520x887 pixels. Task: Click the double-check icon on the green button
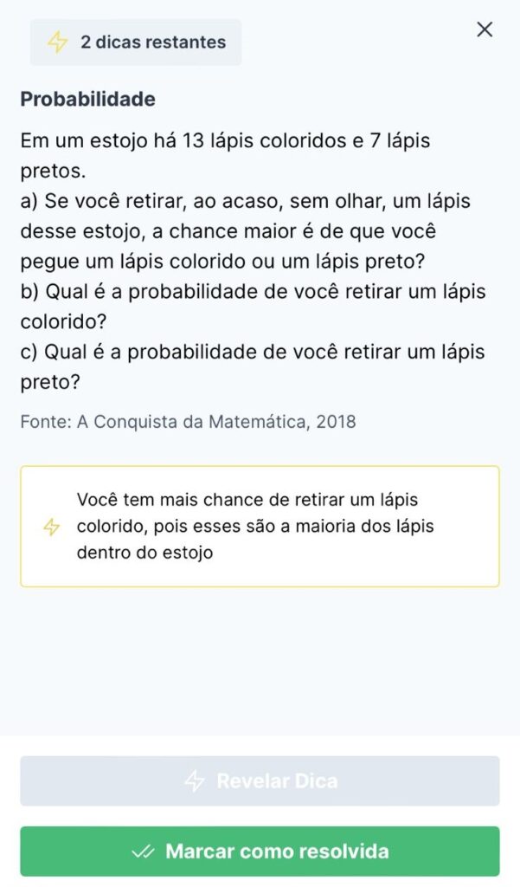(x=143, y=851)
